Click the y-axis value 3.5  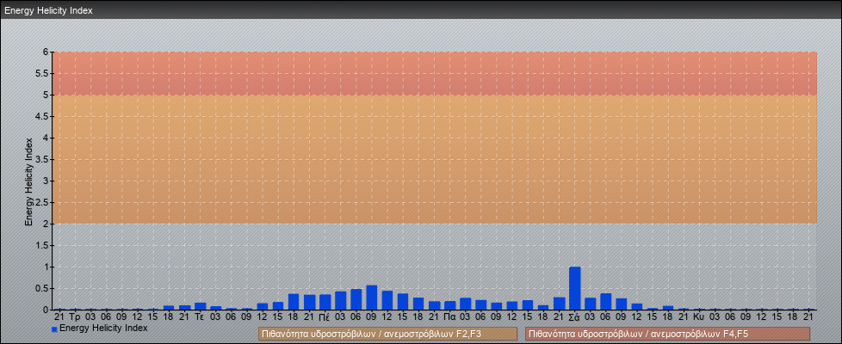tap(43, 159)
